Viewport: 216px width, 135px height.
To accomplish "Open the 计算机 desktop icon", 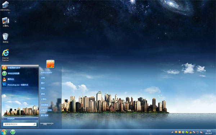I will pos(5,22).
